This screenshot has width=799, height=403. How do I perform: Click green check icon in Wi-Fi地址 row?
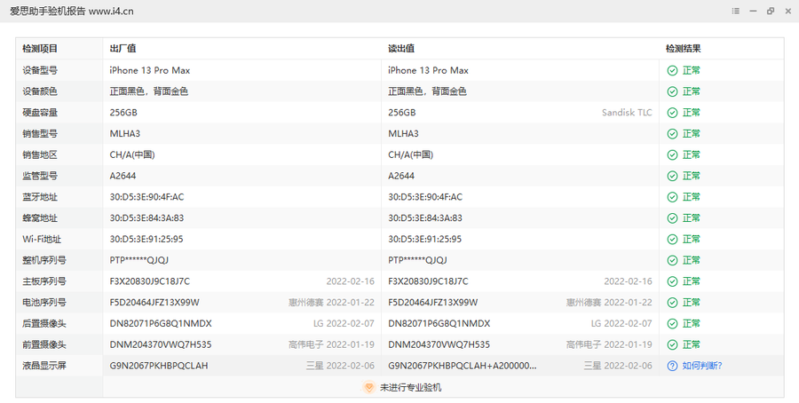672,240
